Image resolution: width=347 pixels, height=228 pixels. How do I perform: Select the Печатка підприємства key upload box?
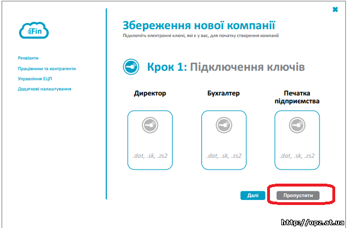pyautogui.click(x=297, y=140)
